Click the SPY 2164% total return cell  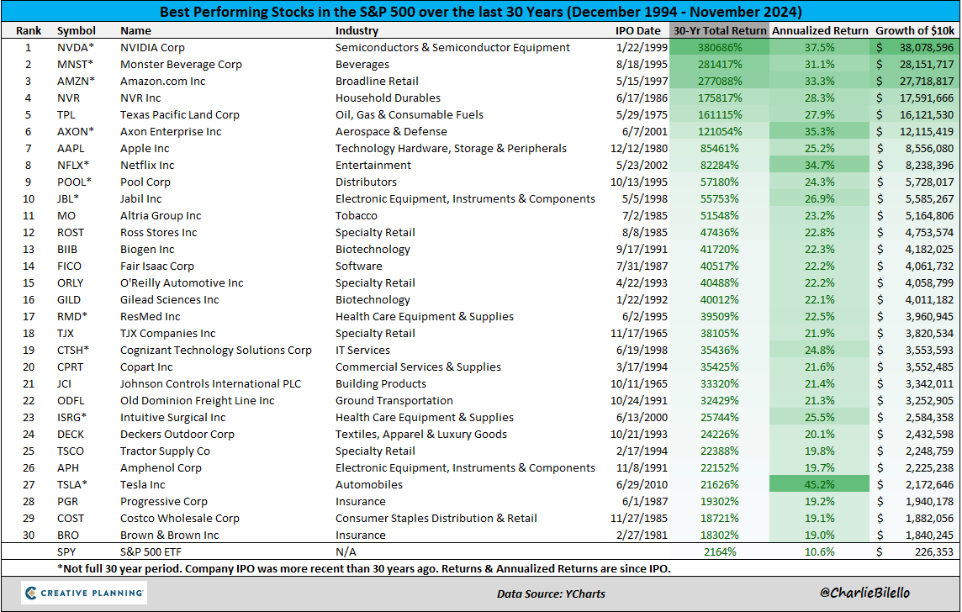click(720, 552)
